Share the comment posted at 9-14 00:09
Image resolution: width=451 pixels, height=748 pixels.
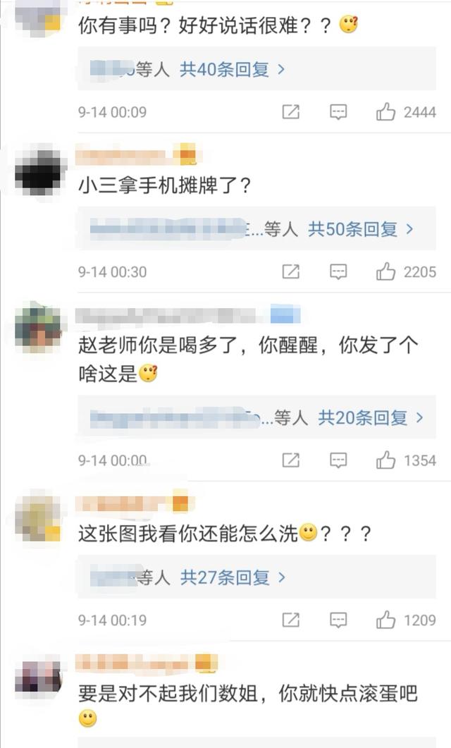(x=291, y=111)
